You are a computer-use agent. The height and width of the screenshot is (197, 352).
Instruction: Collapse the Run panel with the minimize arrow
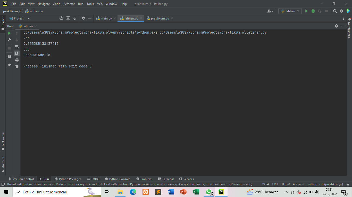[x=343, y=26]
